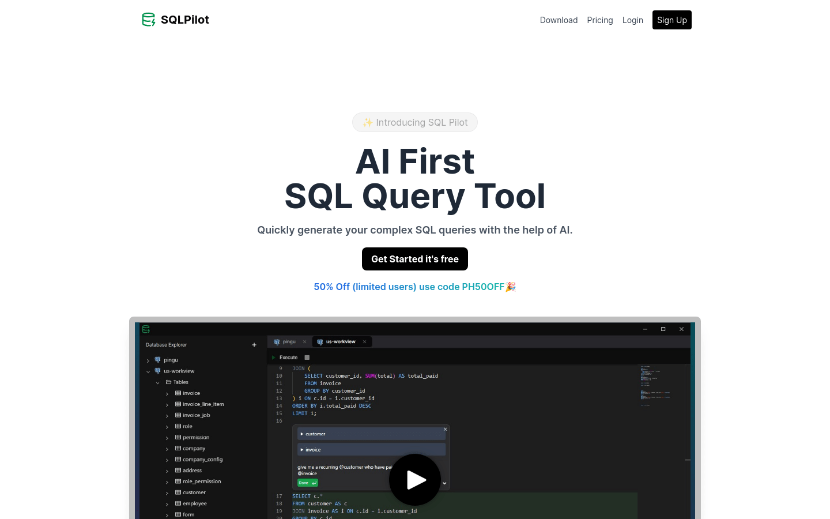Image resolution: width=830 pixels, height=519 pixels.
Task: Expand the company table chevron
Action: coord(167,449)
